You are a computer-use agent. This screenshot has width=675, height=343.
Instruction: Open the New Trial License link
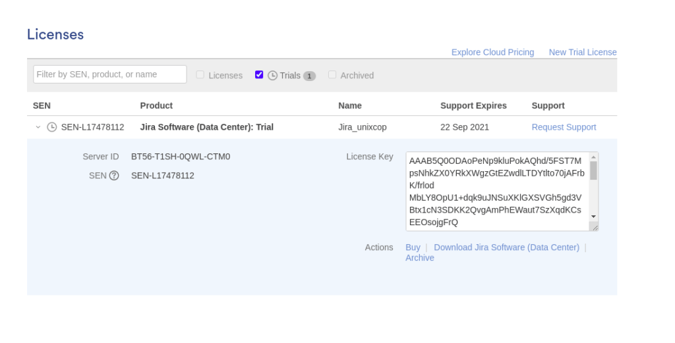[583, 52]
